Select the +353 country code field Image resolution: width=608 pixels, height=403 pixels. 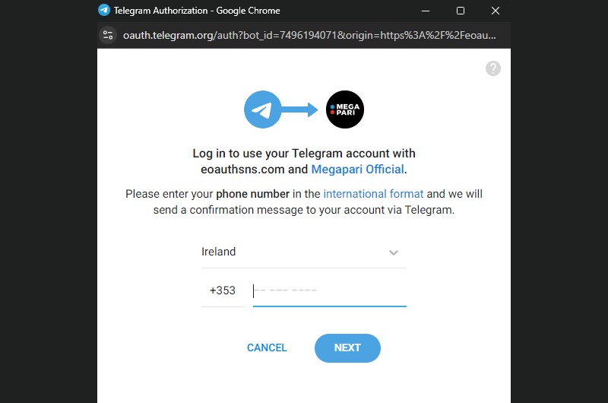click(223, 290)
